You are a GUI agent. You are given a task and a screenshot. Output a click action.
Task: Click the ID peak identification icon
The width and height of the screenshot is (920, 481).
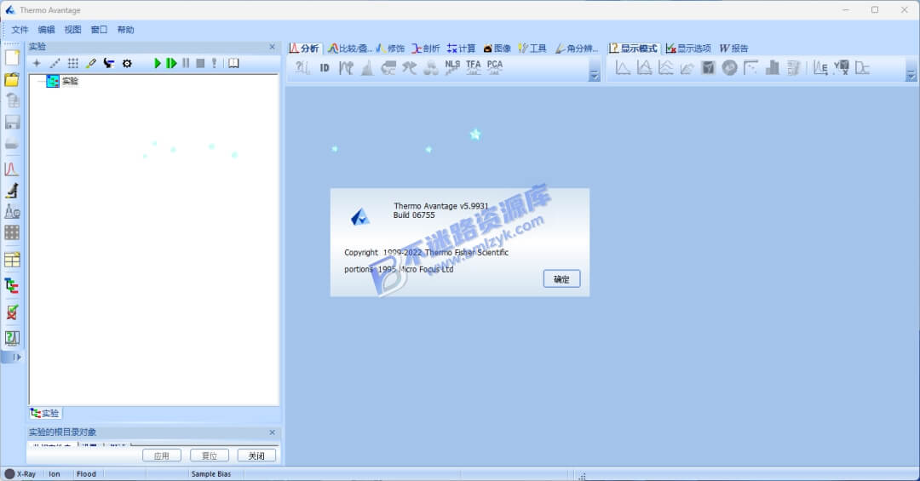pos(325,68)
